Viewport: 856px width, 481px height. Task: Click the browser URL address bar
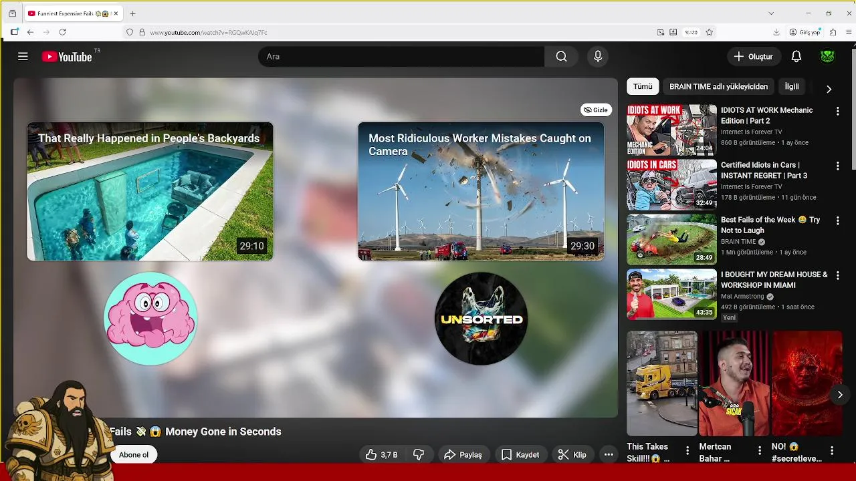pyautogui.click(x=395, y=32)
